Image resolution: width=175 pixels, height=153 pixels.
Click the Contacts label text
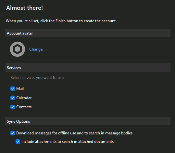coord(24,107)
